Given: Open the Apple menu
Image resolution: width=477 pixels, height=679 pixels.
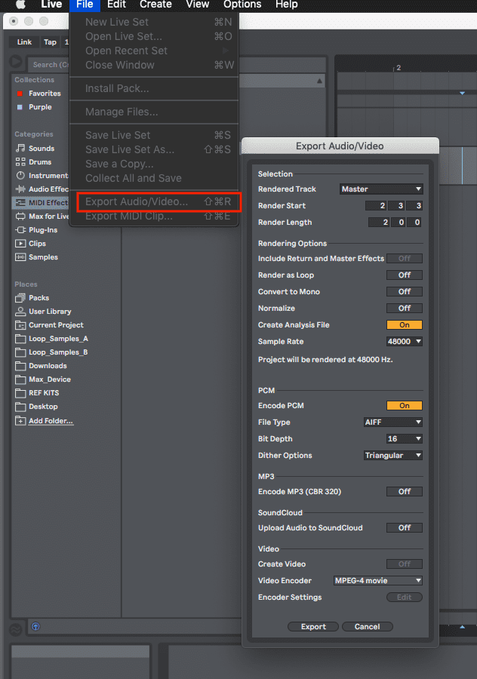Looking at the screenshot, I should click(x=20, y=5).
